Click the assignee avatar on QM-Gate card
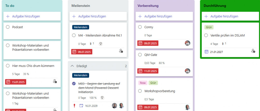260x111 pixels. pyautogui.click(x=187, y=71)
